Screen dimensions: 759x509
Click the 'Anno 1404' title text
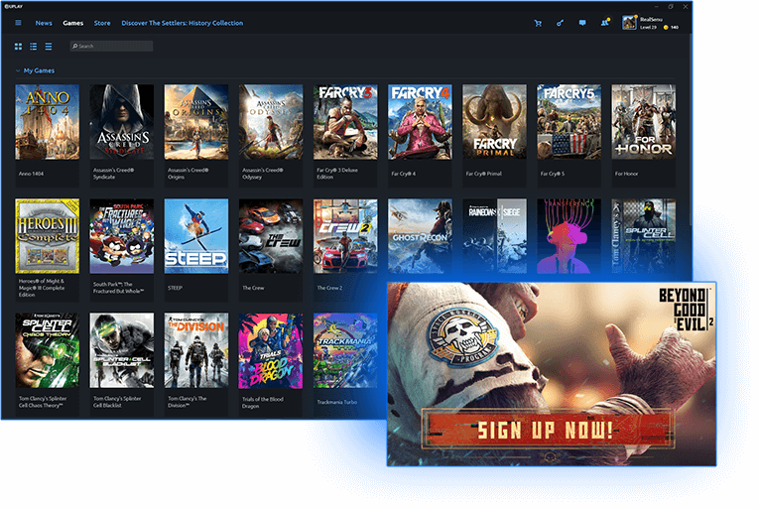point(32,176)
